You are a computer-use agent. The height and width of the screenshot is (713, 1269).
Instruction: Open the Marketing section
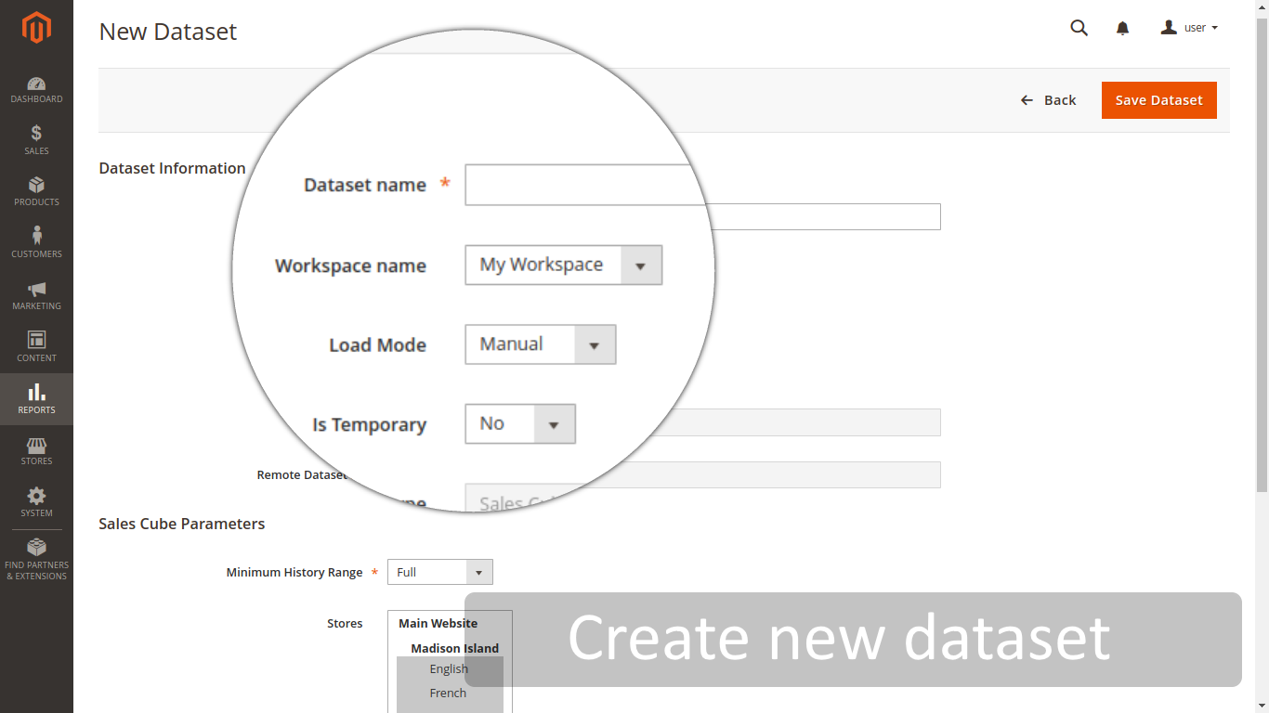tap(36, 296)
